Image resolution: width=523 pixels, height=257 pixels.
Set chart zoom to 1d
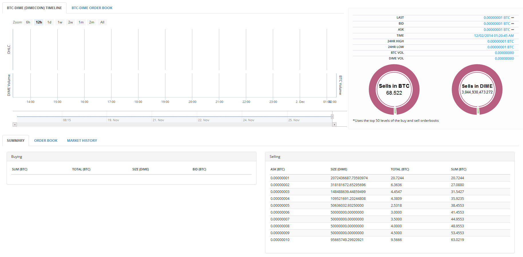49,22
